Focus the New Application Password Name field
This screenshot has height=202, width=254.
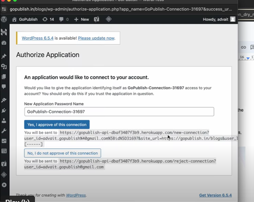click(x=119, y=112)
